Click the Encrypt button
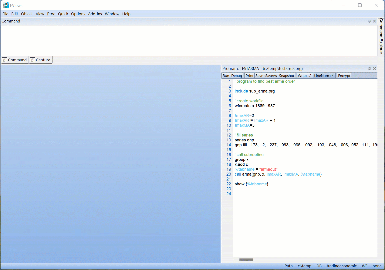This screenshot has height=270, width=385. (344, 76)
